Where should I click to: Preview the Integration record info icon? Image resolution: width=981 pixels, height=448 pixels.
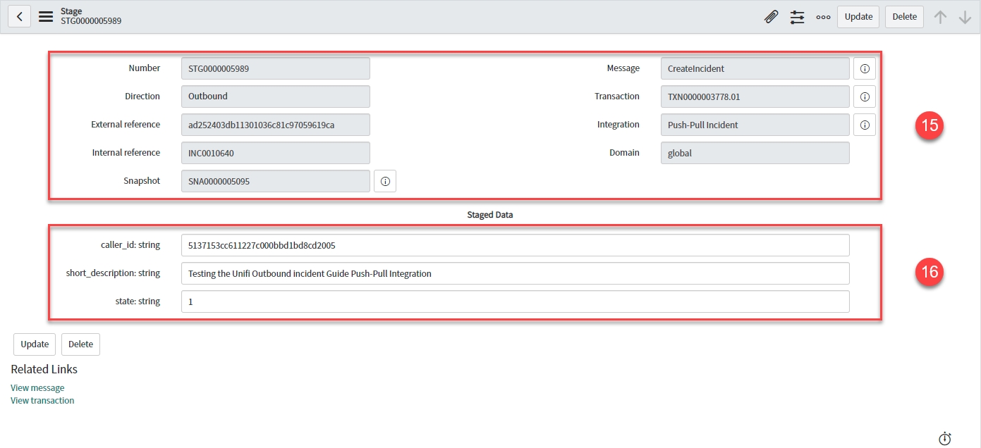pyautogui.click(x=865, y=125)
